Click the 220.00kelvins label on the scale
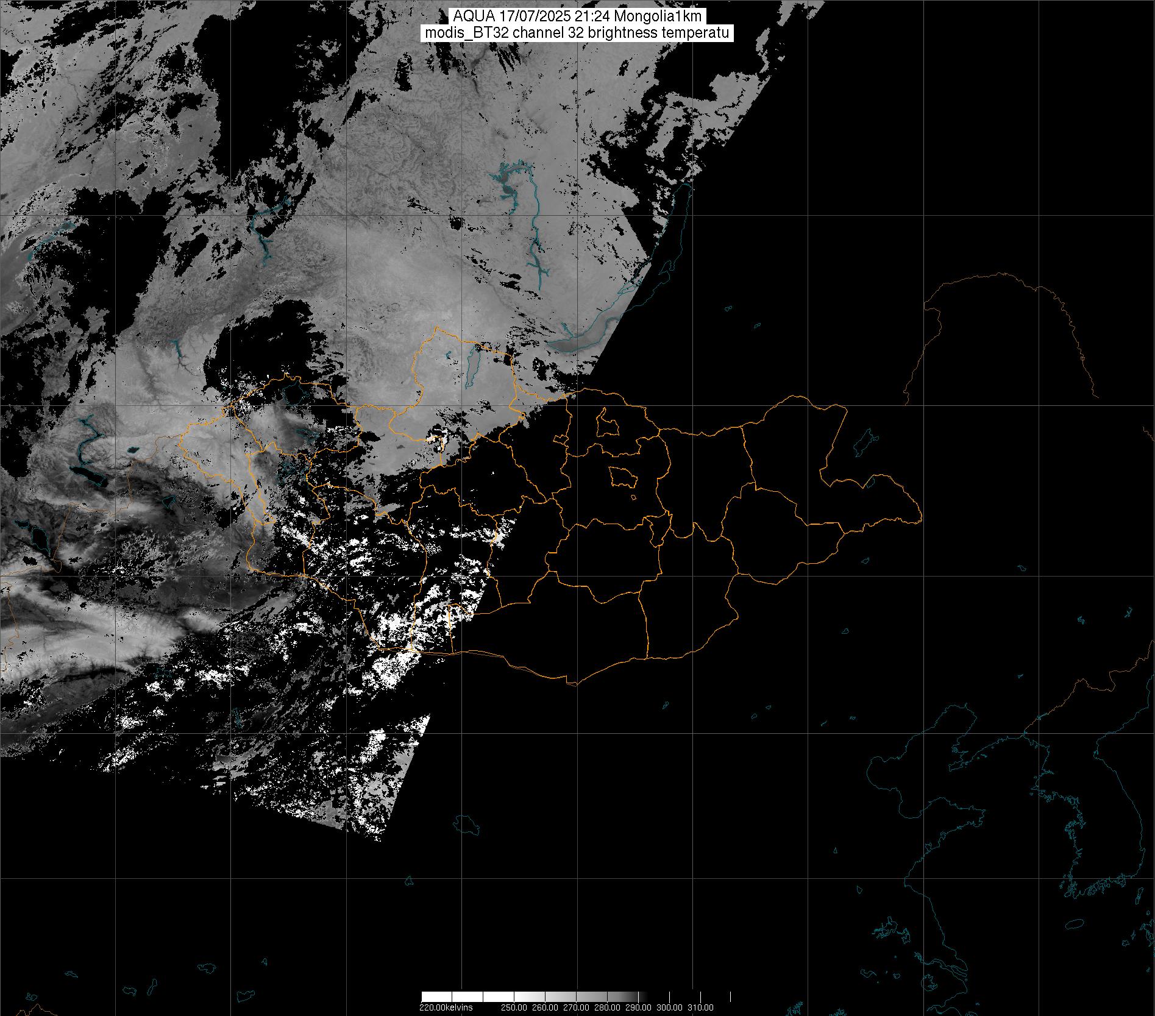1155x1016 pixels. pyautogui.click(x=446, y=1007)
